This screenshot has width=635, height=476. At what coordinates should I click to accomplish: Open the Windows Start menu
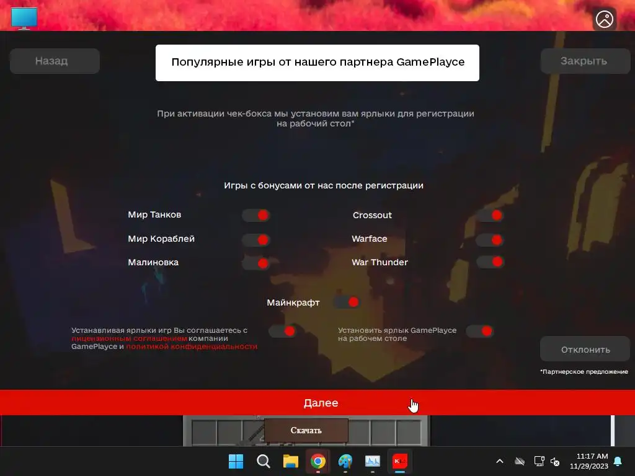[236, 461]
